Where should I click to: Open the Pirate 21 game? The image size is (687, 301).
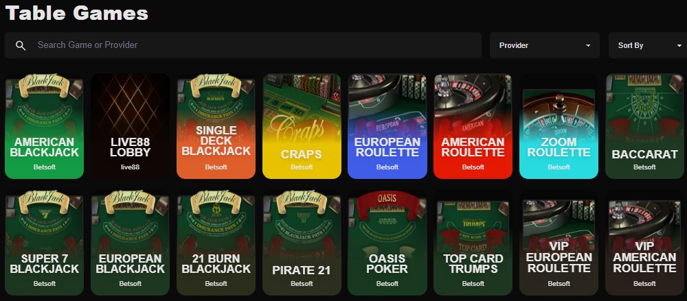[x=302, y=243]
